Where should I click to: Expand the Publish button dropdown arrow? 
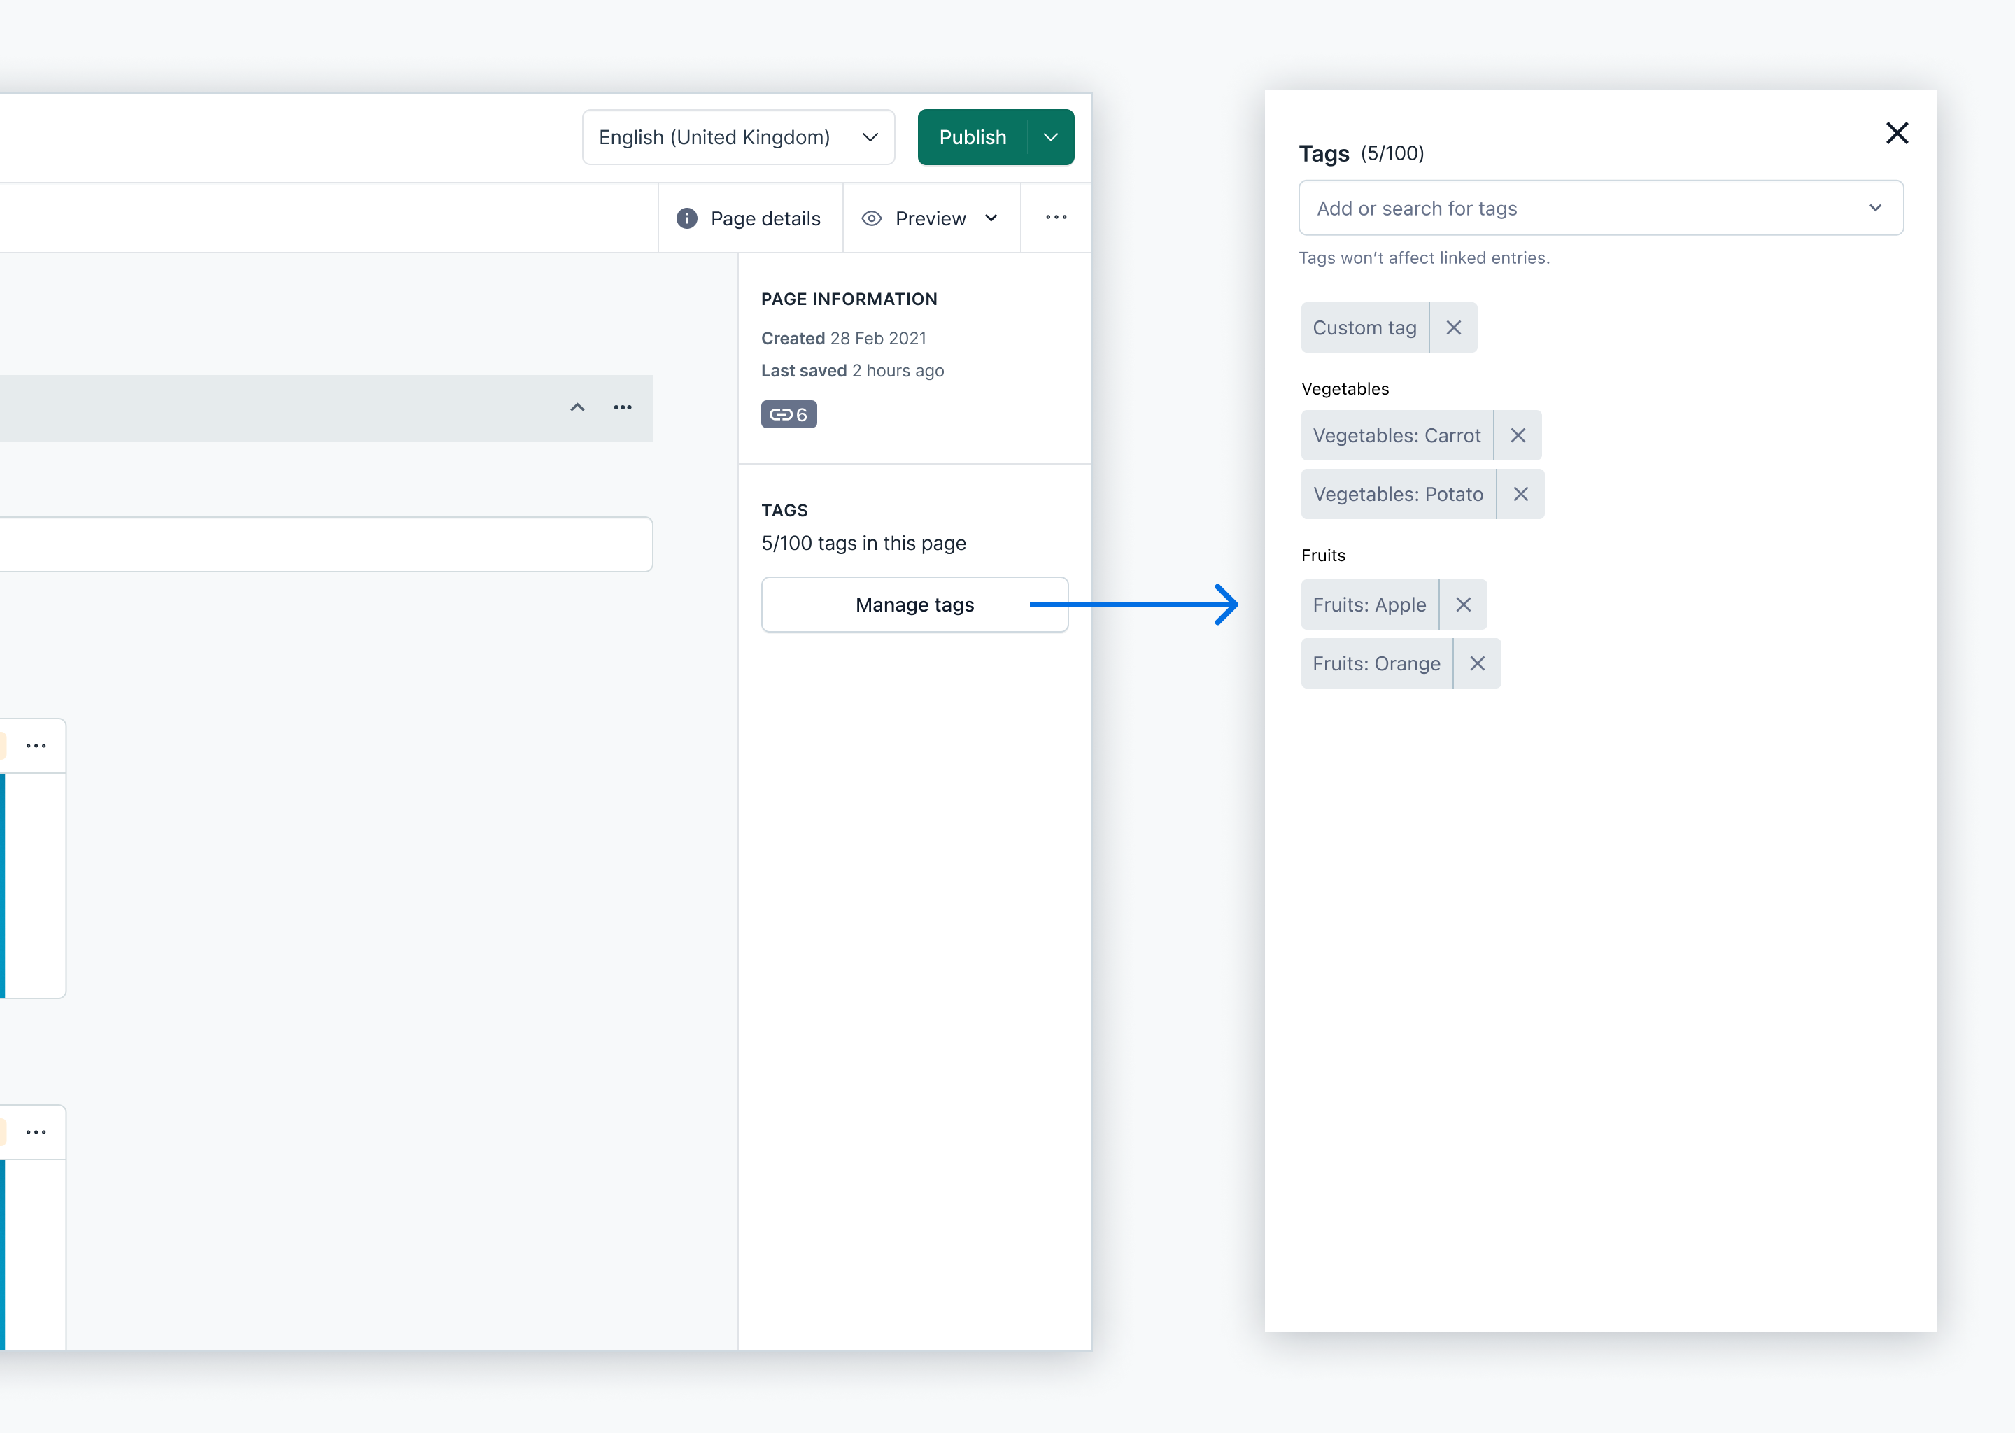pos(1051,138)
